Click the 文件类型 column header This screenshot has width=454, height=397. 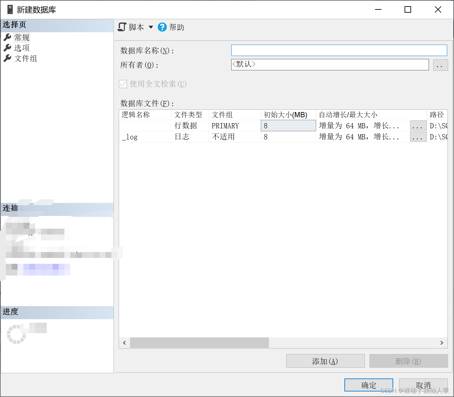tap(190, 115)
